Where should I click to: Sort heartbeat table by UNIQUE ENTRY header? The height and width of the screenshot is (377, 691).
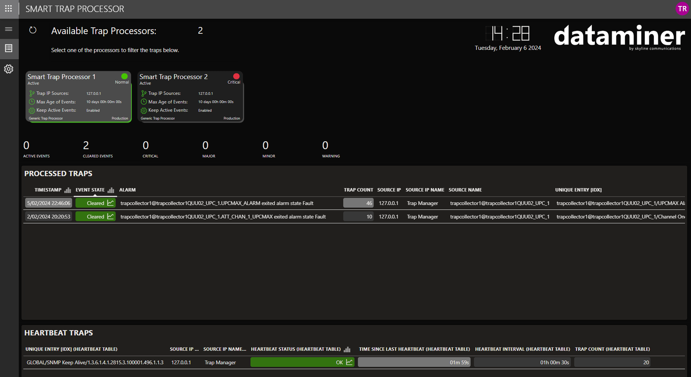point(71,349)
